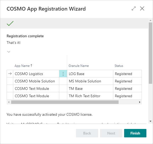Click the vertical scrollbar up arrow
This screenshot has width=153, height=144.
(150, 20)
